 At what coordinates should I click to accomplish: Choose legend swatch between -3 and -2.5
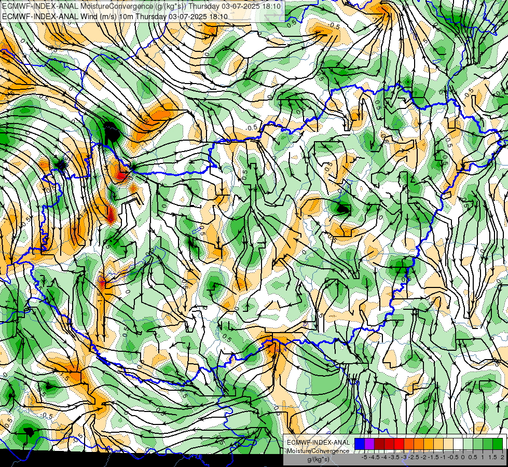click(x=409, y=444)
